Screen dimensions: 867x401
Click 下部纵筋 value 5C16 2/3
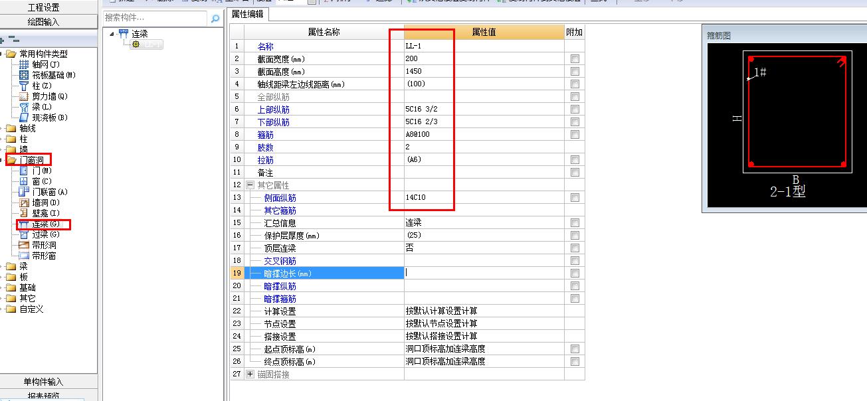422,122
